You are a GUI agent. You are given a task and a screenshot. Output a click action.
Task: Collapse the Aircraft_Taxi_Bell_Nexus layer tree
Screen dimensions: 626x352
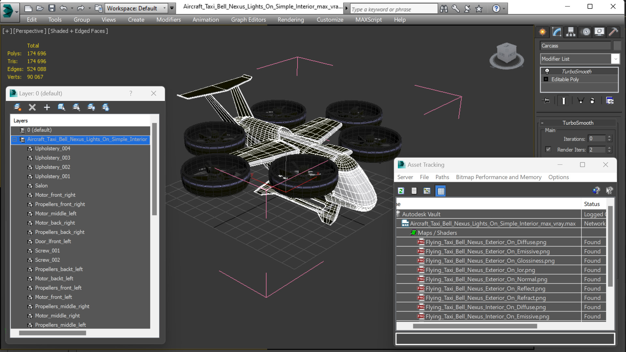click(15, 139)
